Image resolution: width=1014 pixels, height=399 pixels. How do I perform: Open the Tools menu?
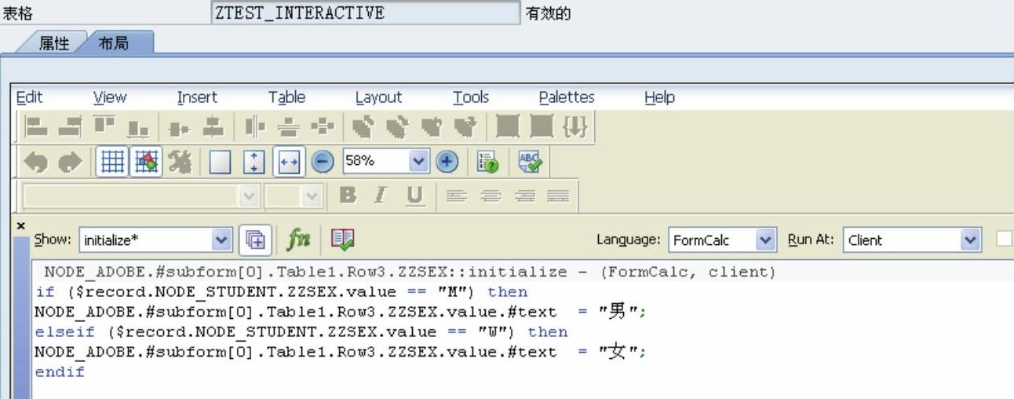(x=471, y=97)
